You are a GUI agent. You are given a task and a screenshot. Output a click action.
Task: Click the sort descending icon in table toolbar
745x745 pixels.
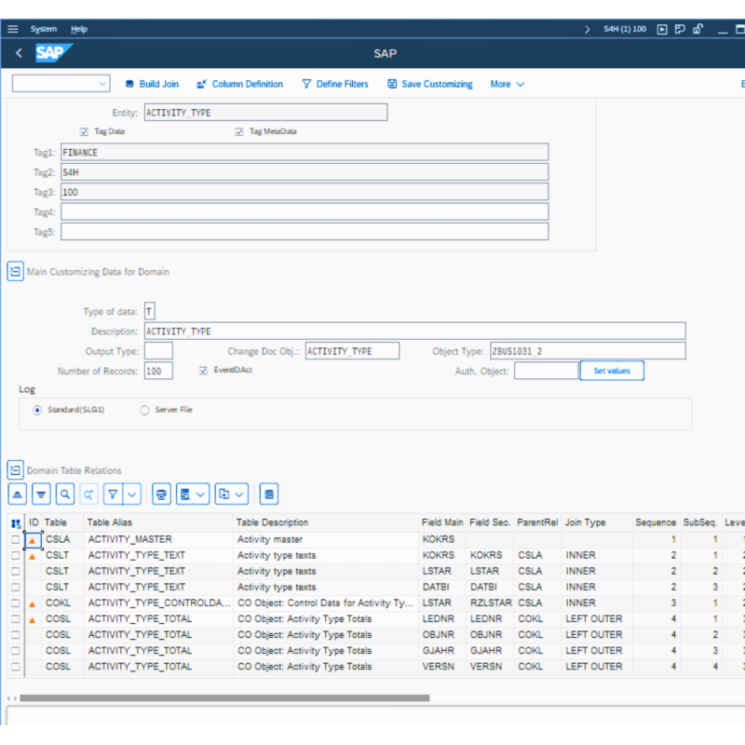click(x=41, y=494)
